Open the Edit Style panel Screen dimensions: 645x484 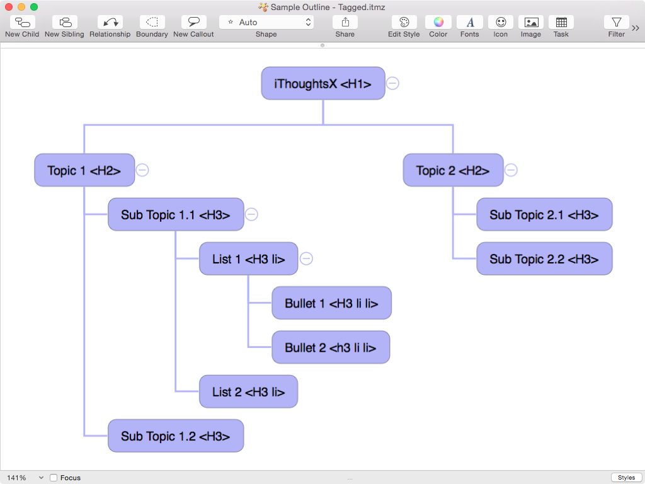tap(404, 22)
